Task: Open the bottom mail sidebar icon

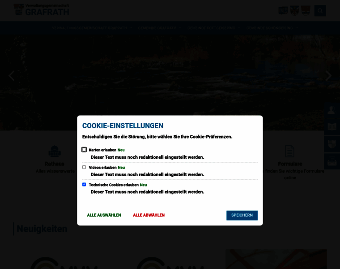Action: (x=332, y=161)
